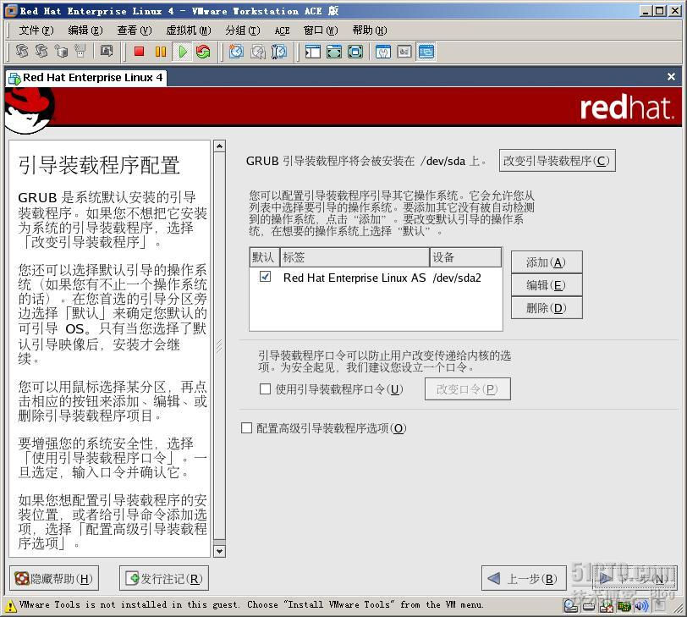
Task: Click the console view toolbar icon
Action: click(426, 52)
